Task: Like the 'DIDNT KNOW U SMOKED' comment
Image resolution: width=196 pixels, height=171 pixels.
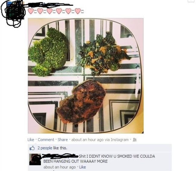Action: click(83, 167)
